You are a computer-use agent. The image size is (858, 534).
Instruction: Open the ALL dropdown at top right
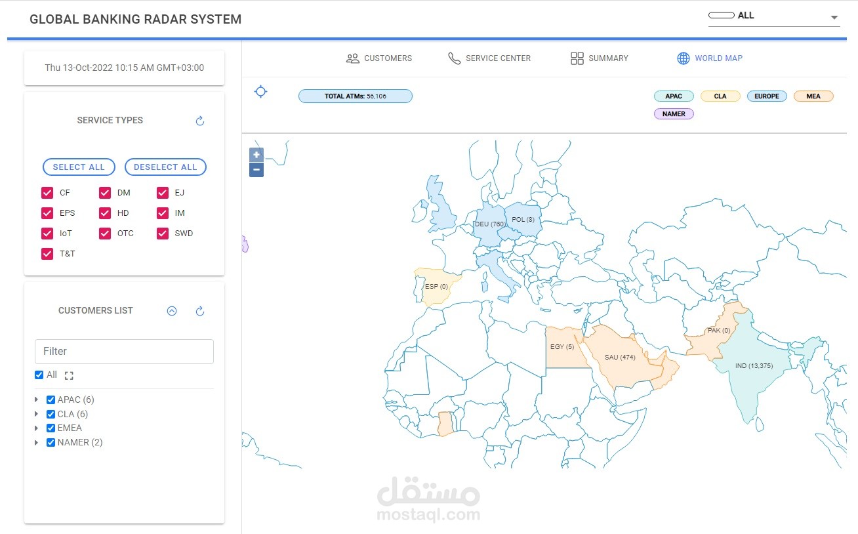(x=836, y=16)
